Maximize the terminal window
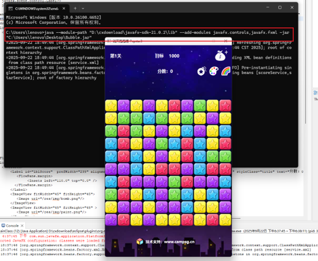 (280, 8)
